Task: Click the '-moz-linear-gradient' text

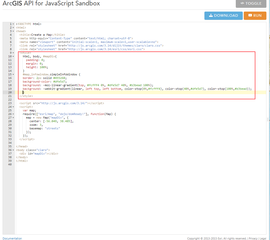Action: [60, 85]
